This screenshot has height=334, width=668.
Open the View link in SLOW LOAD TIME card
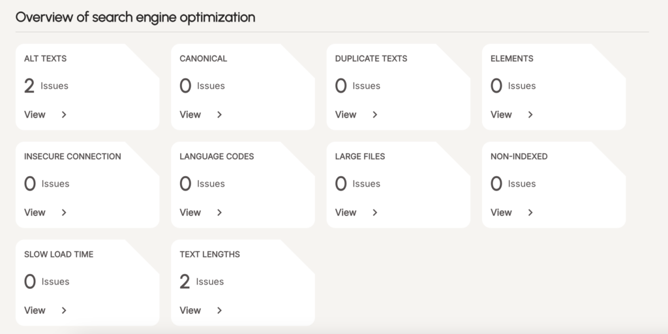pos(35,311)
